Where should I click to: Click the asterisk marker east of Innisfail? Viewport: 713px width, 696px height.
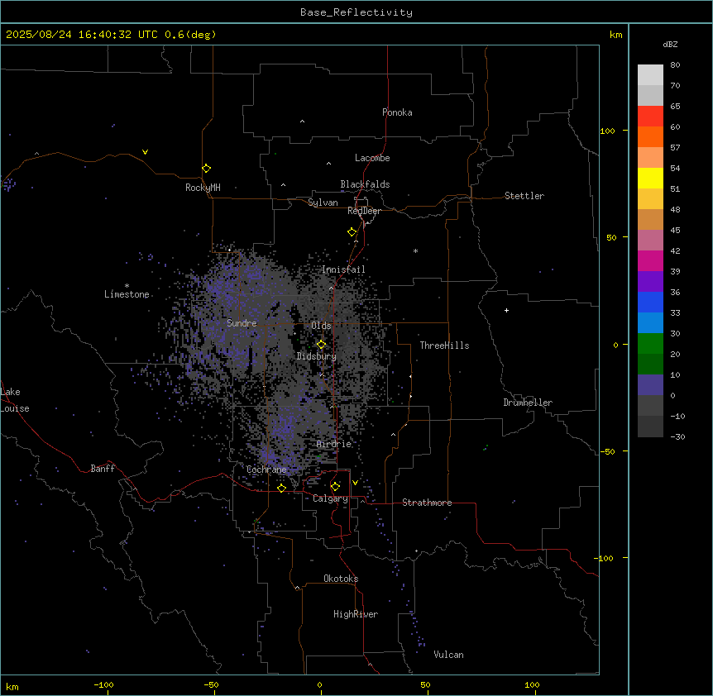tap(415, 250)
